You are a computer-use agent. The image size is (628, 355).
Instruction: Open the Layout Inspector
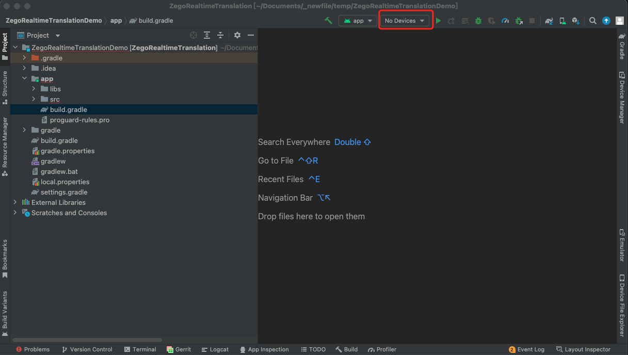point(583,349)
